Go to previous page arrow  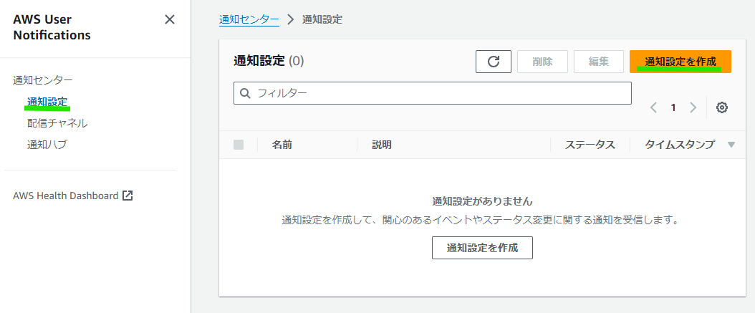[x=653, y=107]
